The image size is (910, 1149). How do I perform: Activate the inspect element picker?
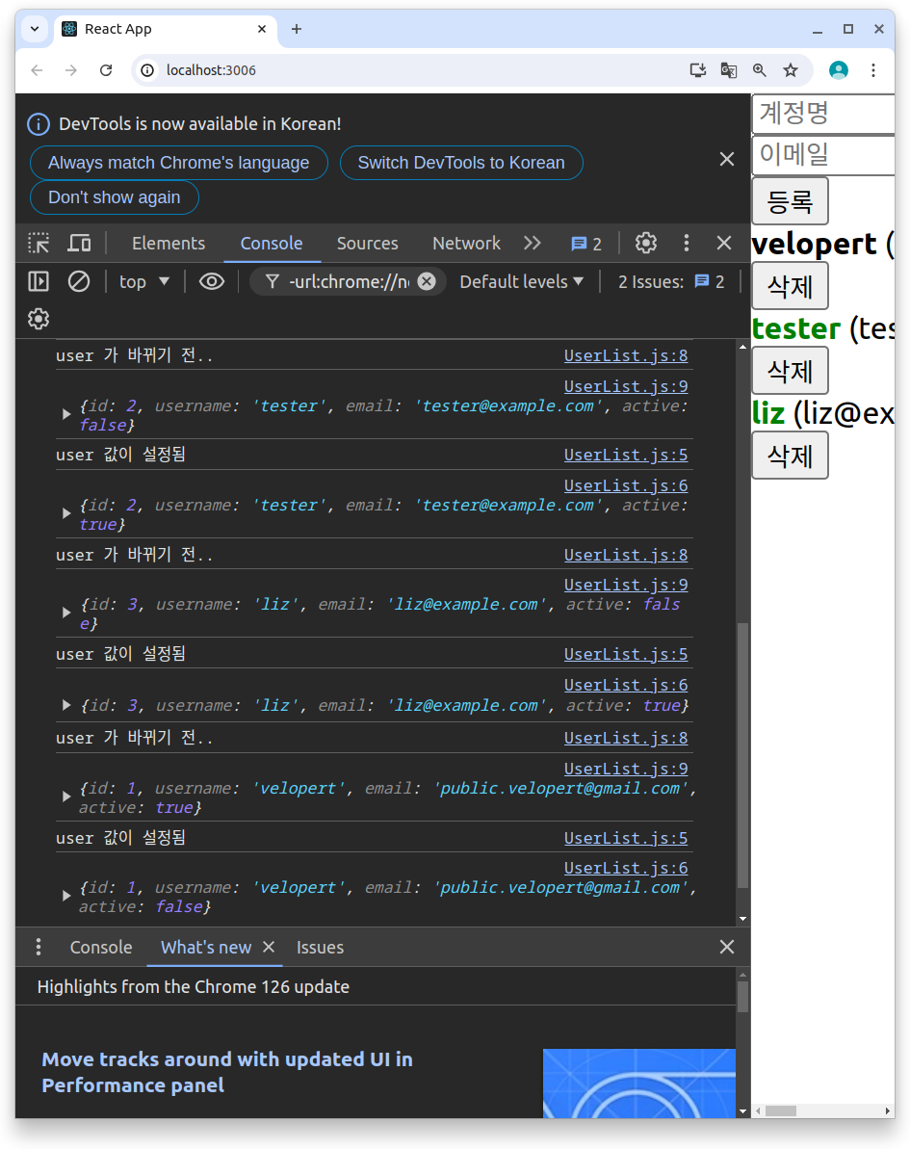[39, 244]
